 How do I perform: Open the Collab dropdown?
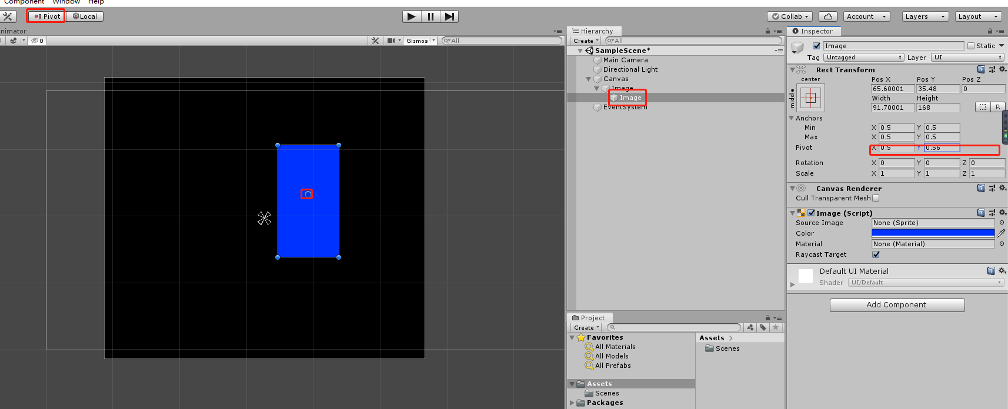point(790,16)
